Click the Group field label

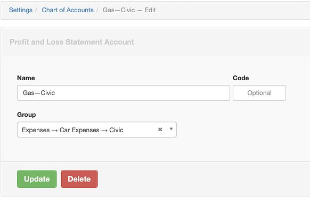pos(27,115)
